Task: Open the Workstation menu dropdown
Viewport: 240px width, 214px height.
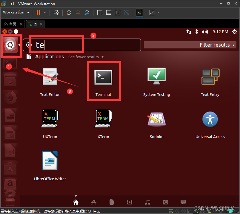Action: click(x=16, y=12)
